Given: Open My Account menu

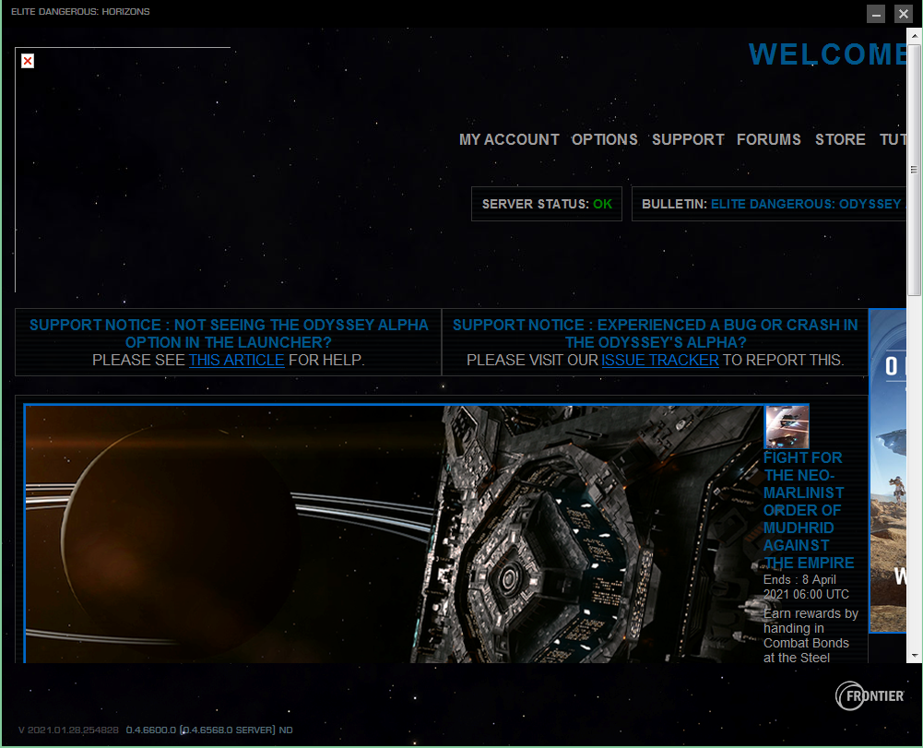Looking at the screenshot, I should click(509, 139).
